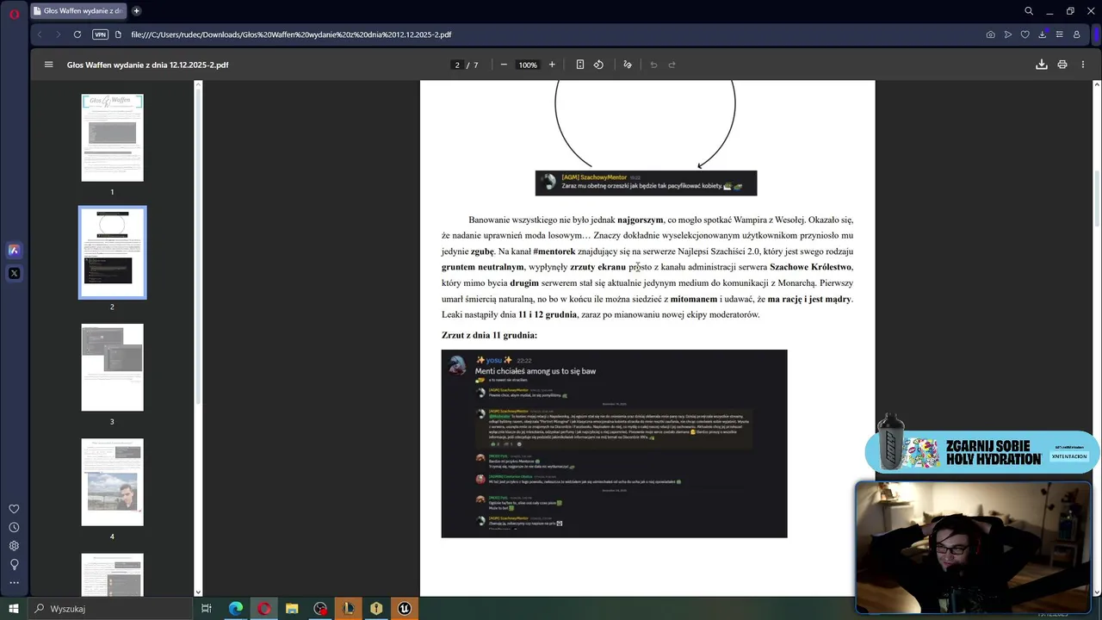Viewport: 1102px width, 620px height.
Task: Select the Glos Waffen PDF browser tab
Action: (80, 11)
